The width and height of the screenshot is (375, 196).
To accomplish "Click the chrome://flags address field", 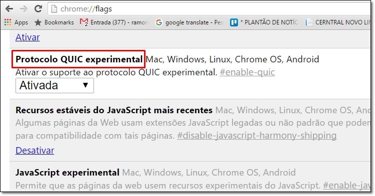I will point(209,9).
